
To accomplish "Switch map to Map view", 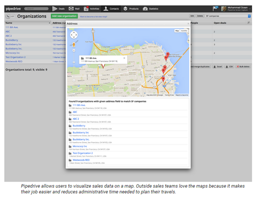I will [177, 31].
